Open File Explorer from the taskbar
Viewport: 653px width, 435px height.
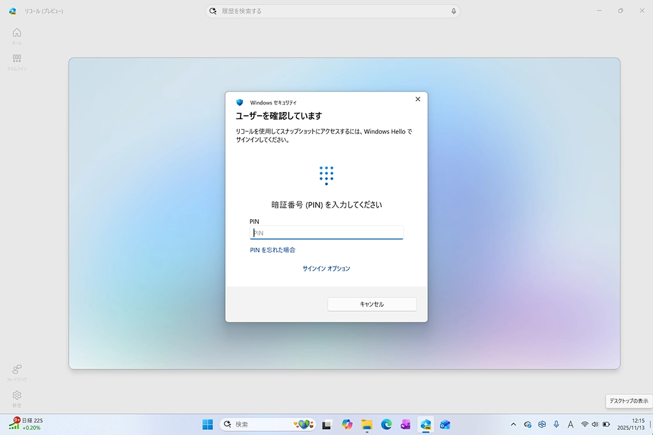pyautogui.click(x=367, y=424)
